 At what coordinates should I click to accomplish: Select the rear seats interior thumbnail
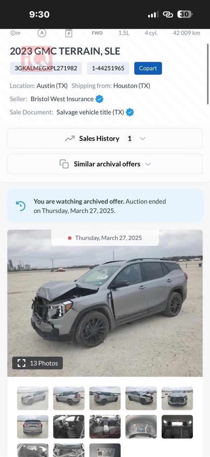(x=177, y=426)
